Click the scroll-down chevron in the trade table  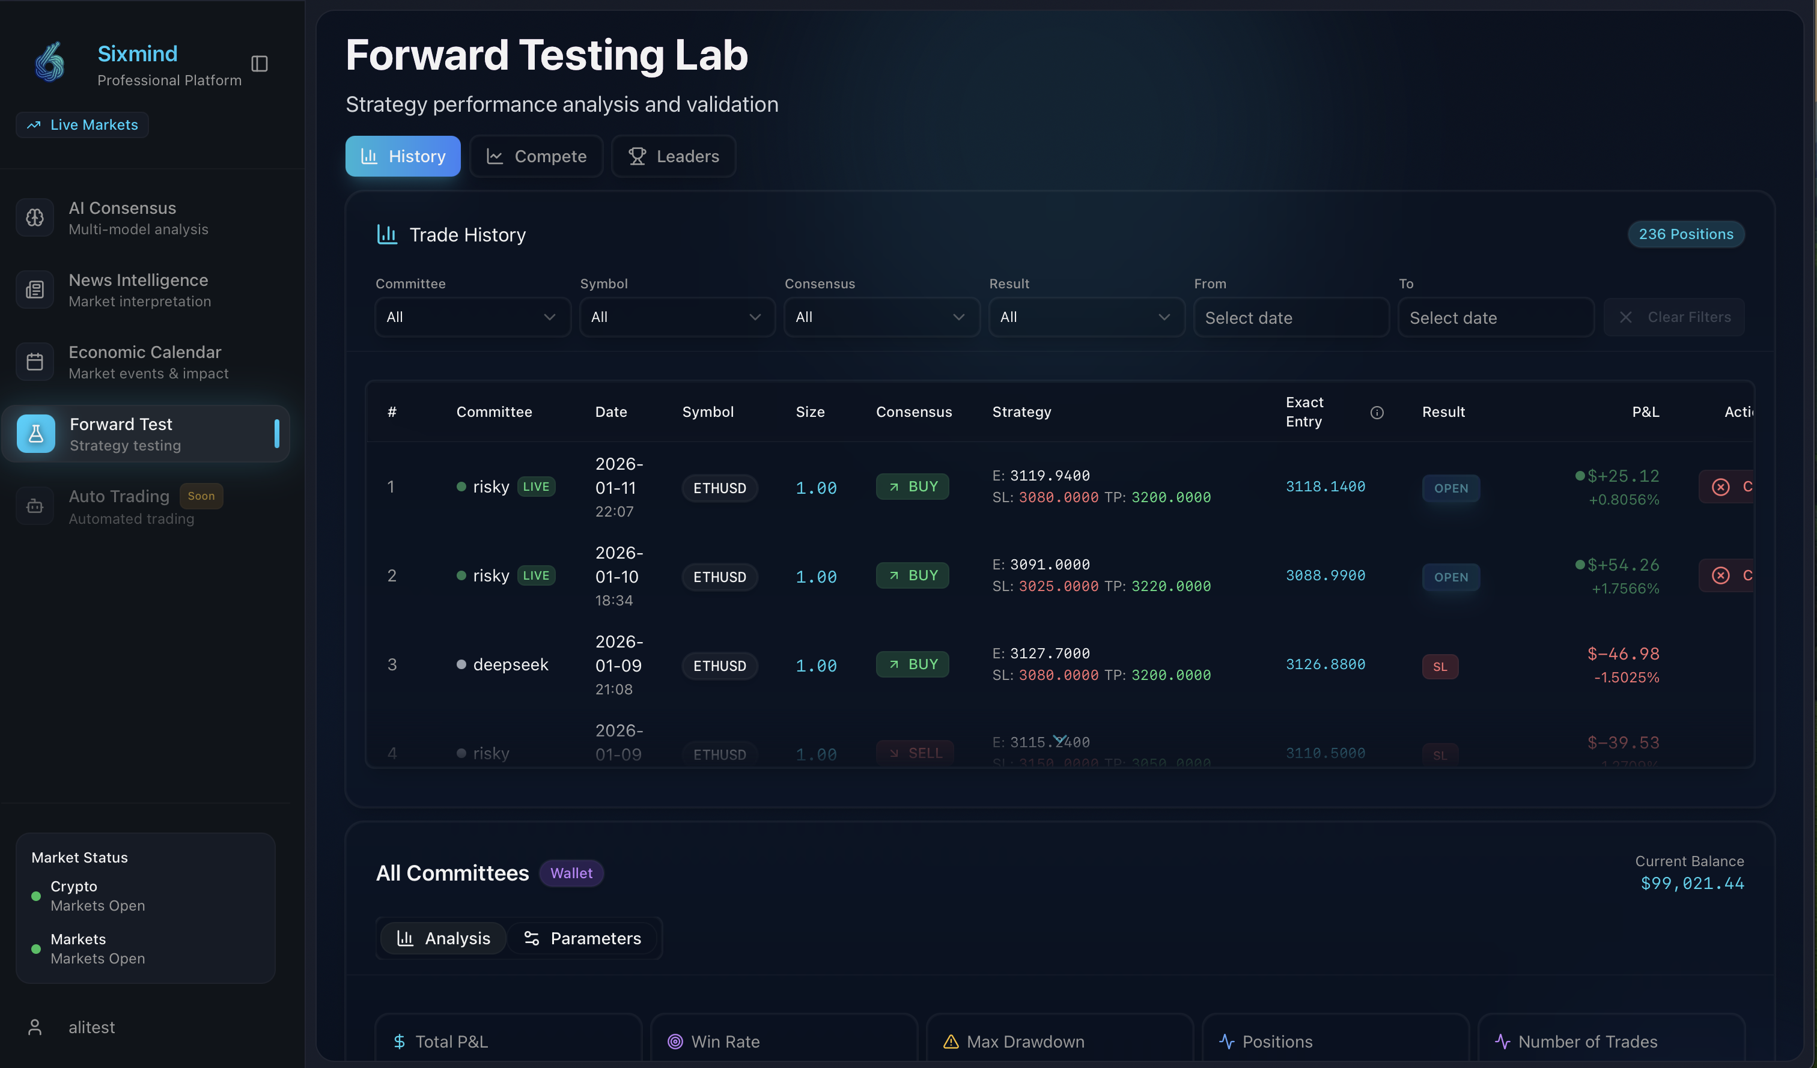(1059, 739)
